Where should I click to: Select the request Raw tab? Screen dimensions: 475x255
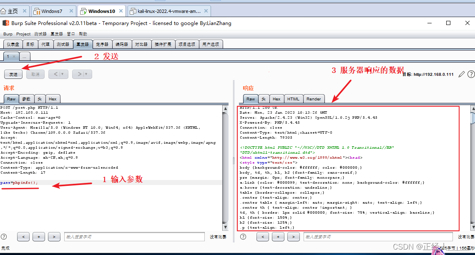tap(11, 99)
